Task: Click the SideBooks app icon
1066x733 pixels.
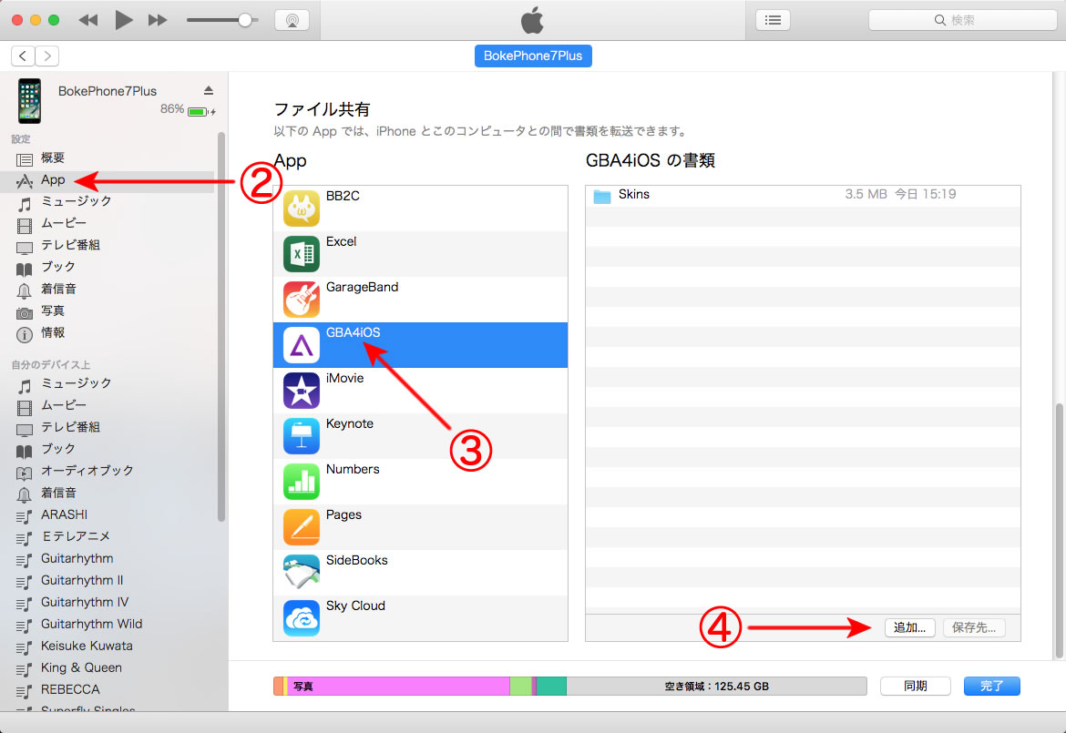Action: [302, 572]
